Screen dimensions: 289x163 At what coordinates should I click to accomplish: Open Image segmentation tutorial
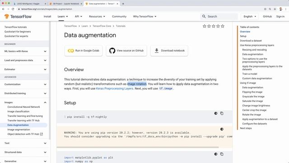point(19,129)
